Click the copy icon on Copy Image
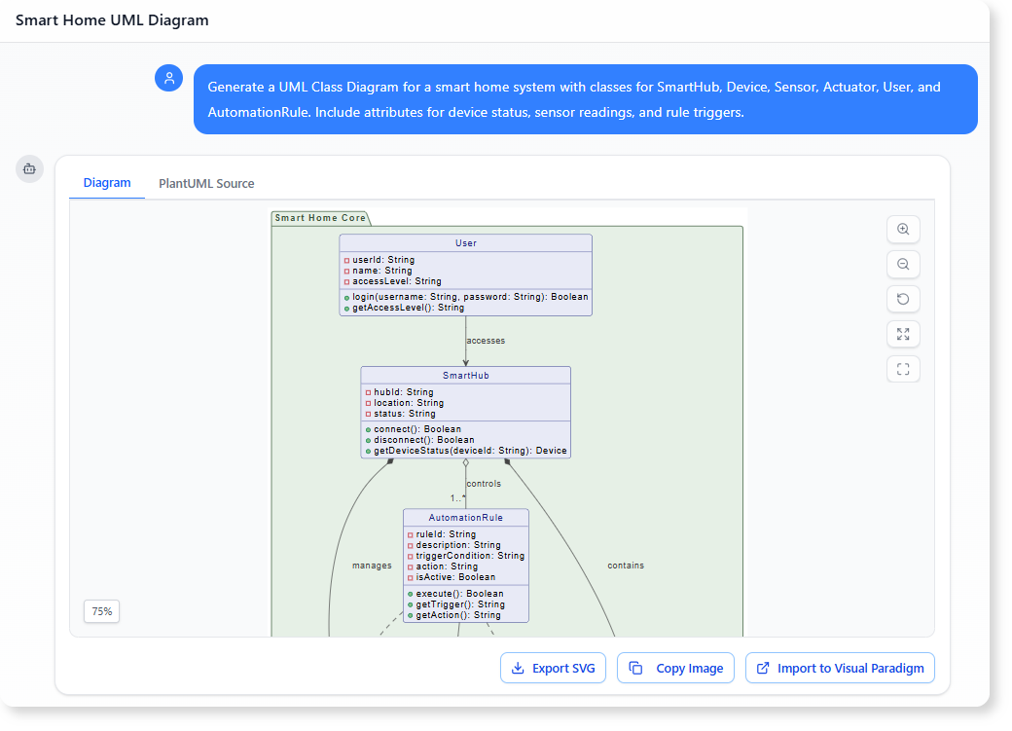The width and height of the screenshot is (1012, 731). [637, 668]
